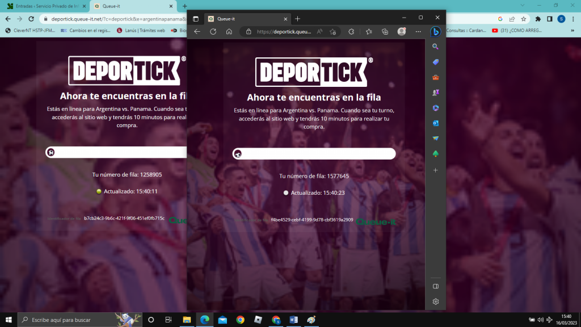Click the queue progress bar in Edge
The image size is (581, 327).
tap(314, 153)
